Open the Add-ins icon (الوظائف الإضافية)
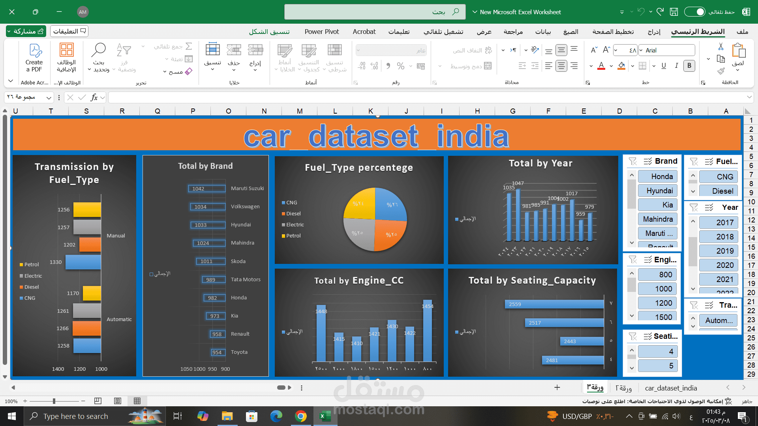This screenshot has width=758, height=426. point(66,50)
